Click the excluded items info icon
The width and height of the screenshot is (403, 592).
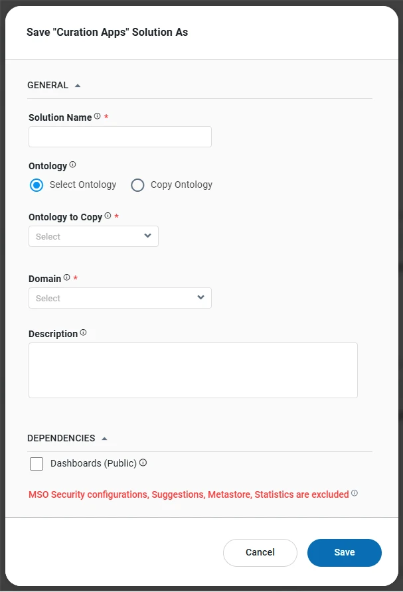355,493
